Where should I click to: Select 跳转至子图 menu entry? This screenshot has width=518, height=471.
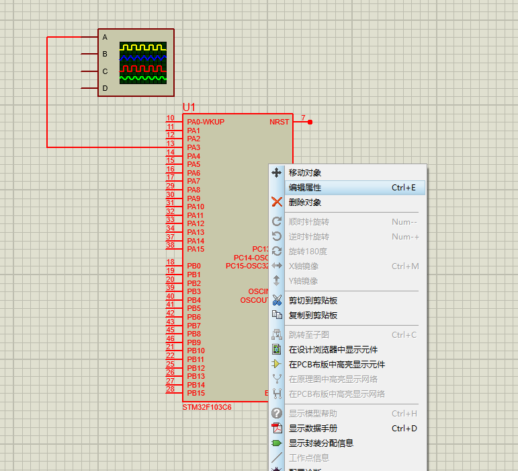click(308, 335)
